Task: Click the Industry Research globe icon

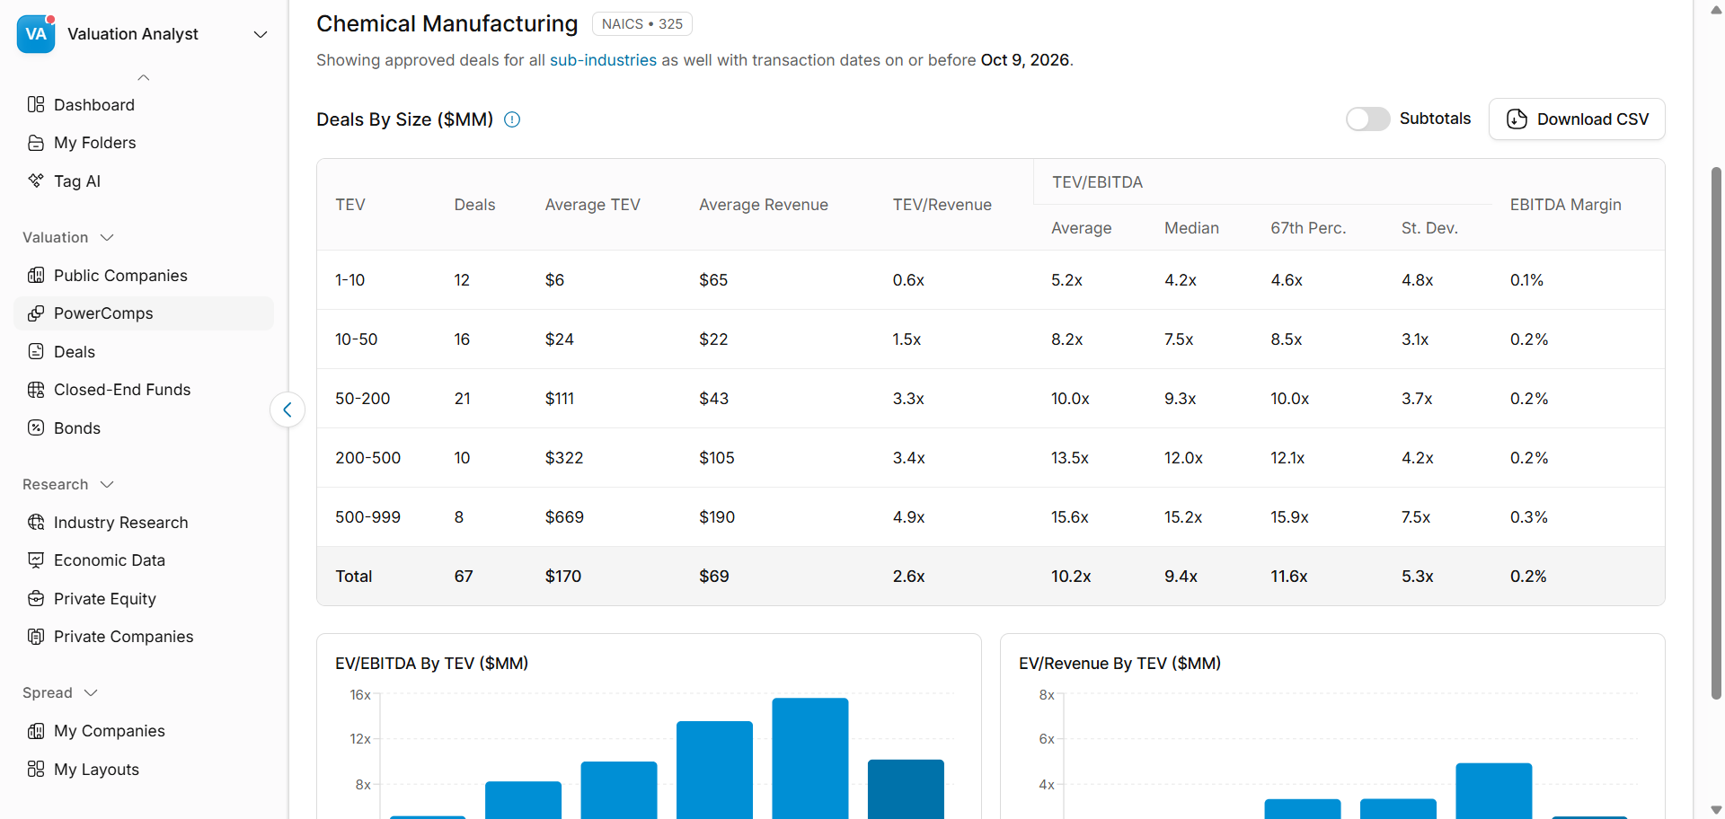Action: (x=36, y=523)
